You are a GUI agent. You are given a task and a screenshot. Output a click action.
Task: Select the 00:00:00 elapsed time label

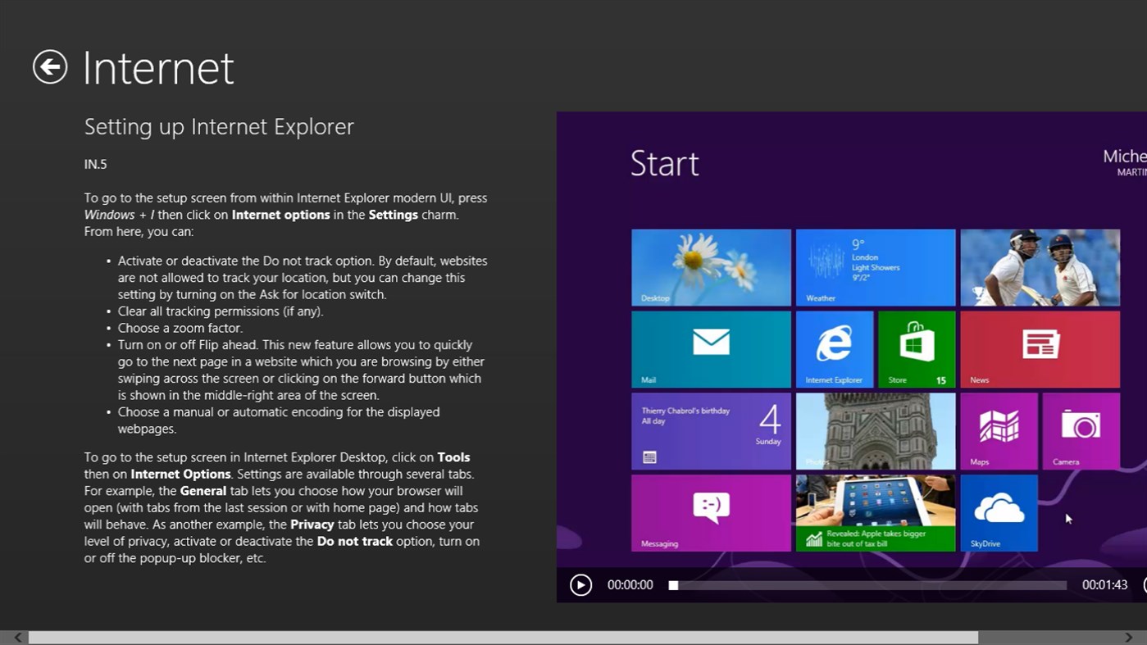tap(630, 584)
